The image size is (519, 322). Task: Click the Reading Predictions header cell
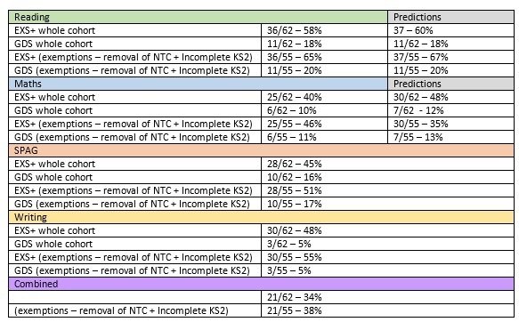pyautogui.click(x=450, y=17)
